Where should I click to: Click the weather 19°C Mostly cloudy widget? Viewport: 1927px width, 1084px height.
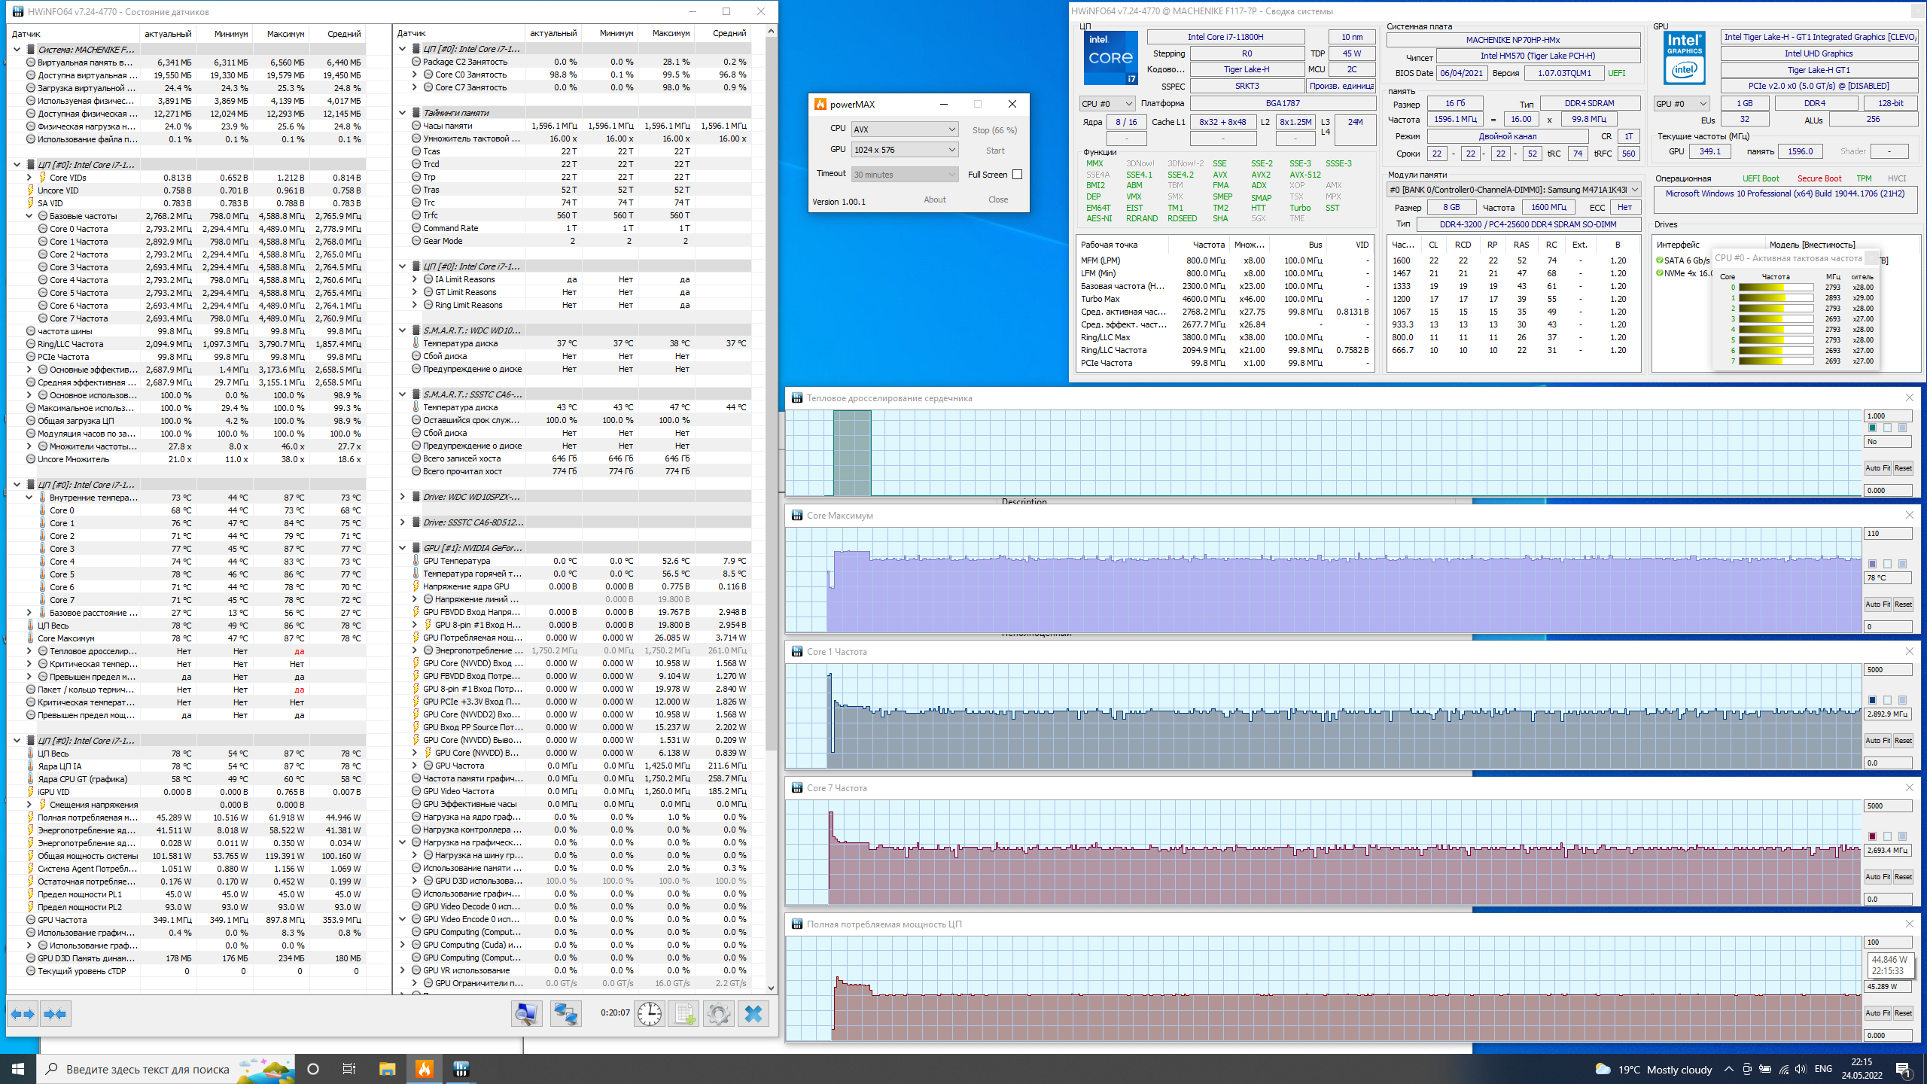[1654, 1069]
